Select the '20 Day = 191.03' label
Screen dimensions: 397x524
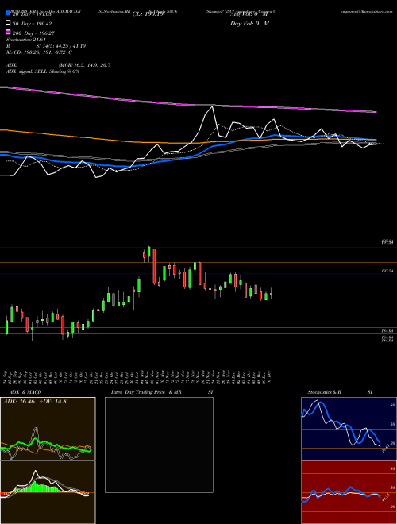point(32,14)
